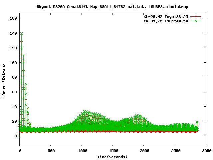Click the Power (Kelvin) y-axis label
The image size is (213, 160).
(x=3, y=80)
